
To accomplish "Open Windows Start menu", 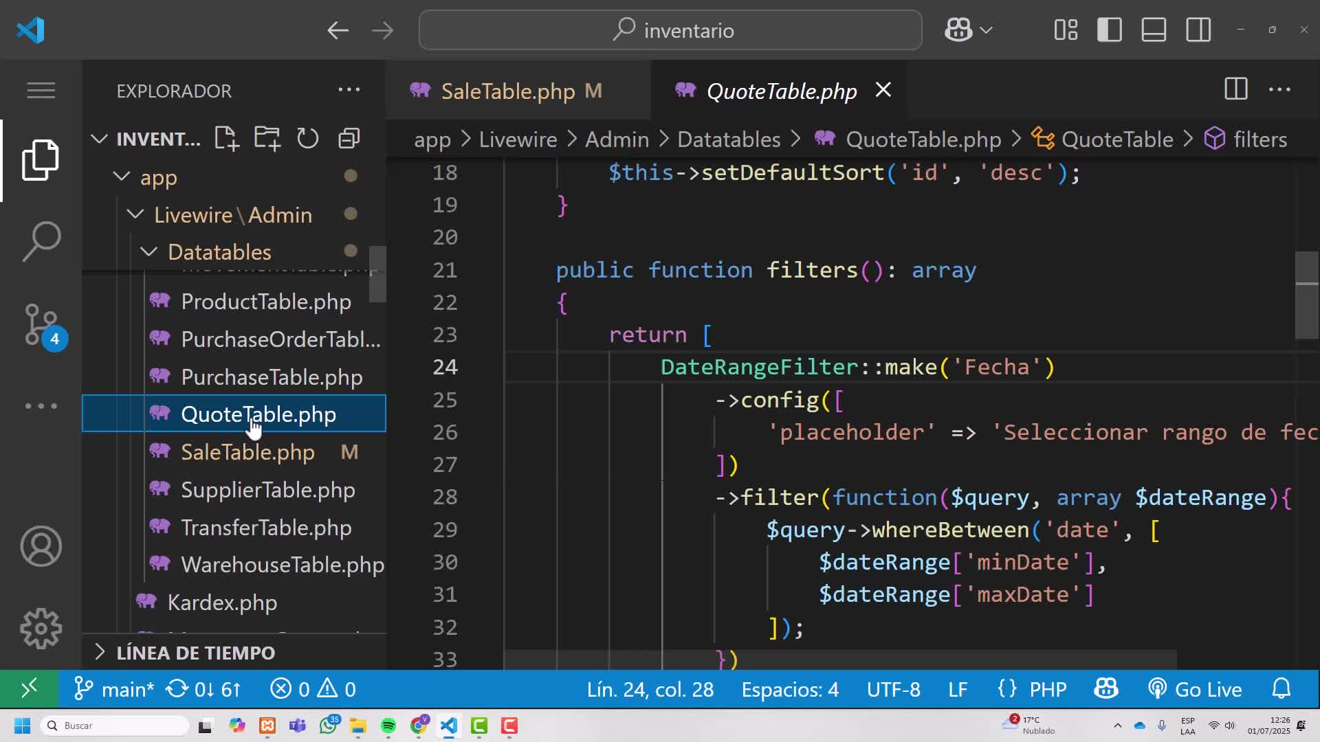I will [22, 726].
